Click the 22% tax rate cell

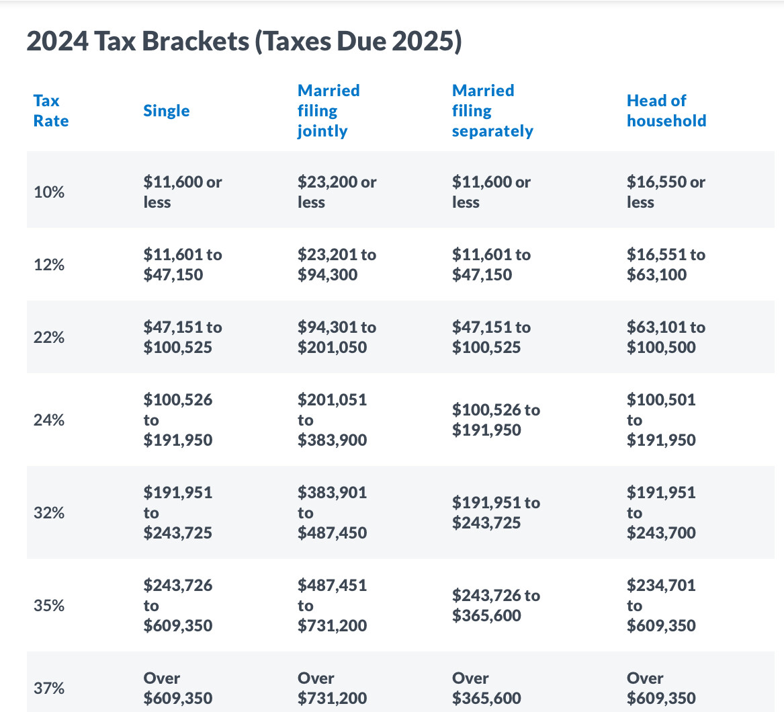click(49, 338)
